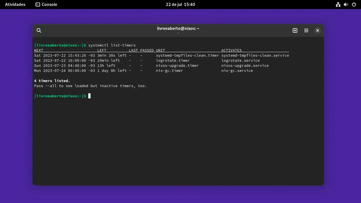
Task: Click timestamp Sun 2023-07-23 04:40:00 -03
Action: (65, 66)
